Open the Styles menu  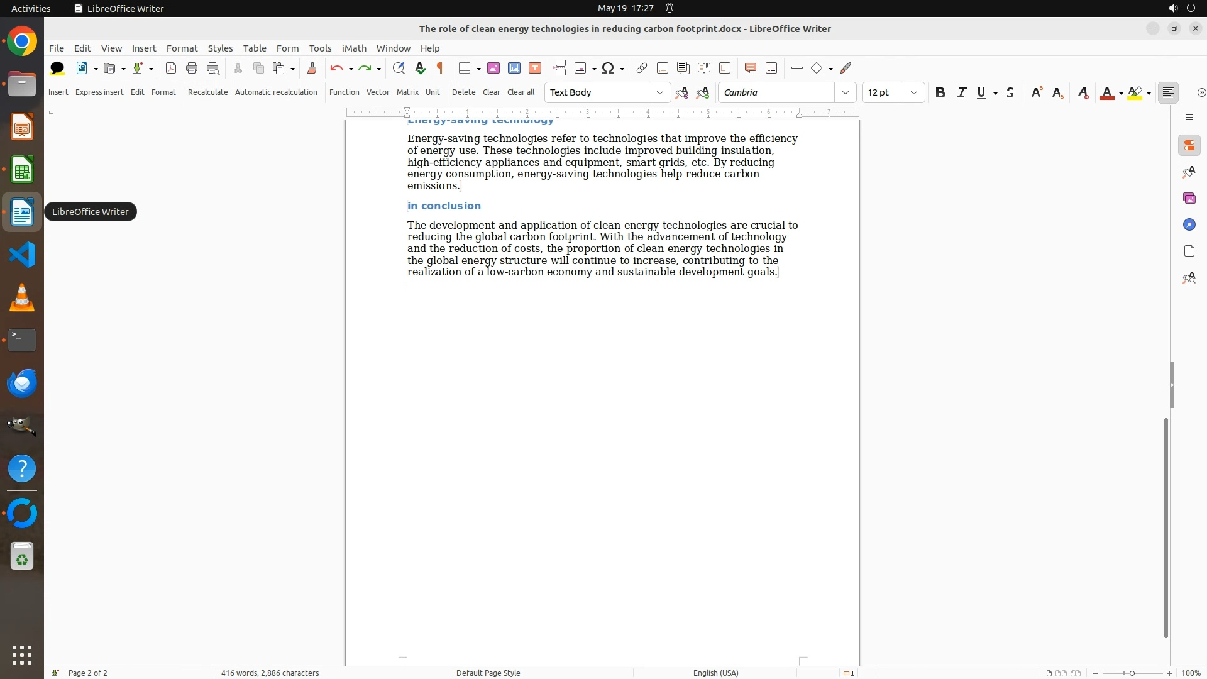pos(220,48)
